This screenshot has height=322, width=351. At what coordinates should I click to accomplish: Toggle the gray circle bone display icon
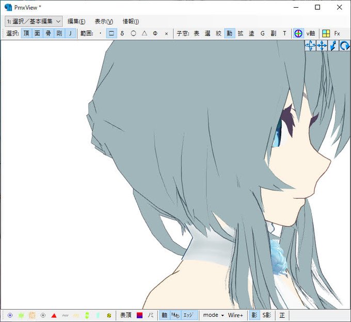click(43, 315)
